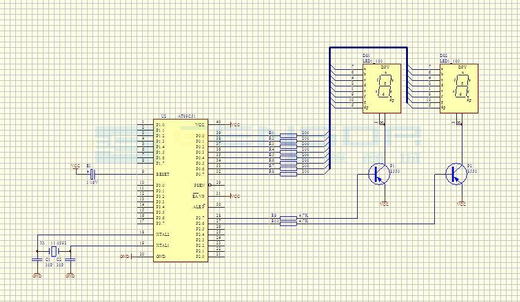Click the X1 11.0592 crystal symbol
This screenshot has height=302, width=520.
point(53,252)
